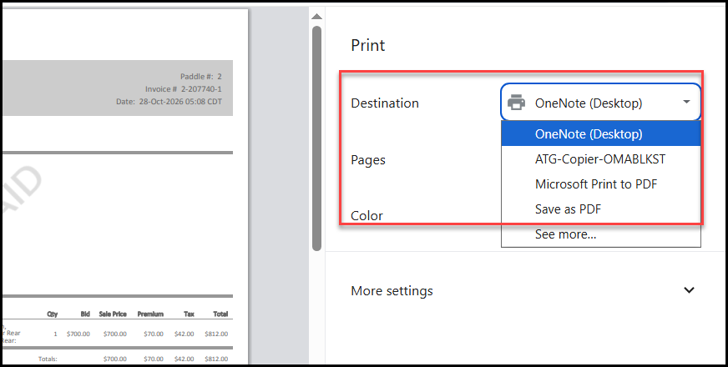Screen dimensions: 728x367
Task: Click the Color label
Action: [367, 216]
